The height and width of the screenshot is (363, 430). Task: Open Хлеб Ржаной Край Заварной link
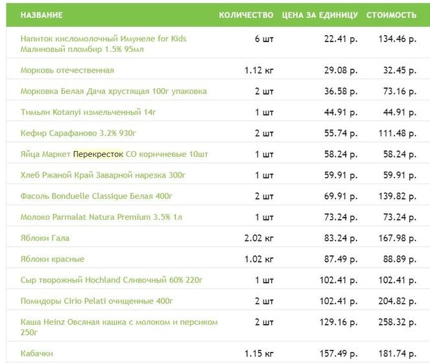103,175
